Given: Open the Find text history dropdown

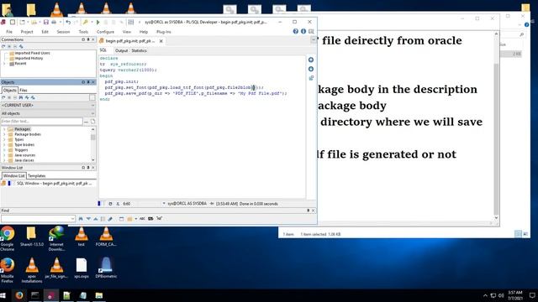Looking at the screenshot, I should pos(72,218).
